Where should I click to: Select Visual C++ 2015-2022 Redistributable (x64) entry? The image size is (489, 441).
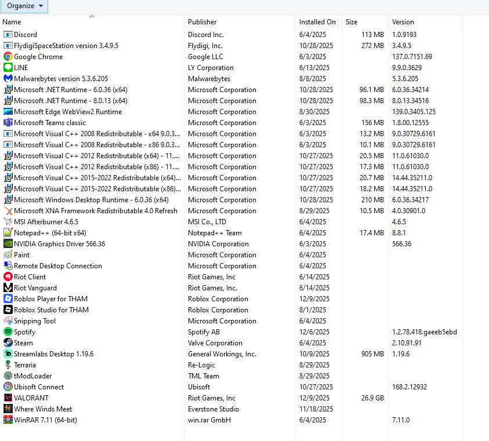click(x=233, y=178)
